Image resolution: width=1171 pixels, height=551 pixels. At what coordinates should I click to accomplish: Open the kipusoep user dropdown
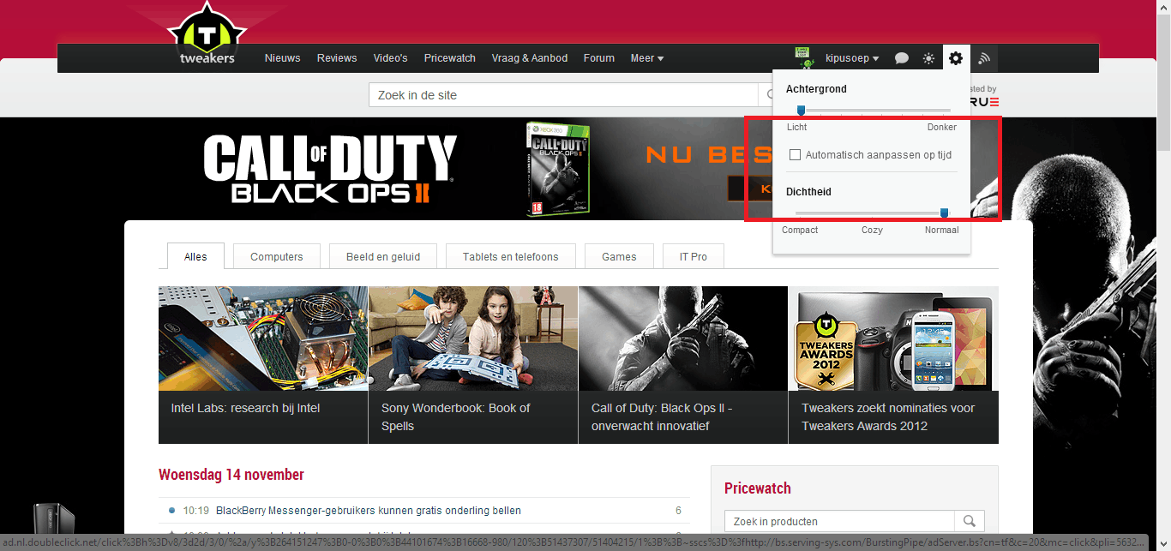coord(852,58)
